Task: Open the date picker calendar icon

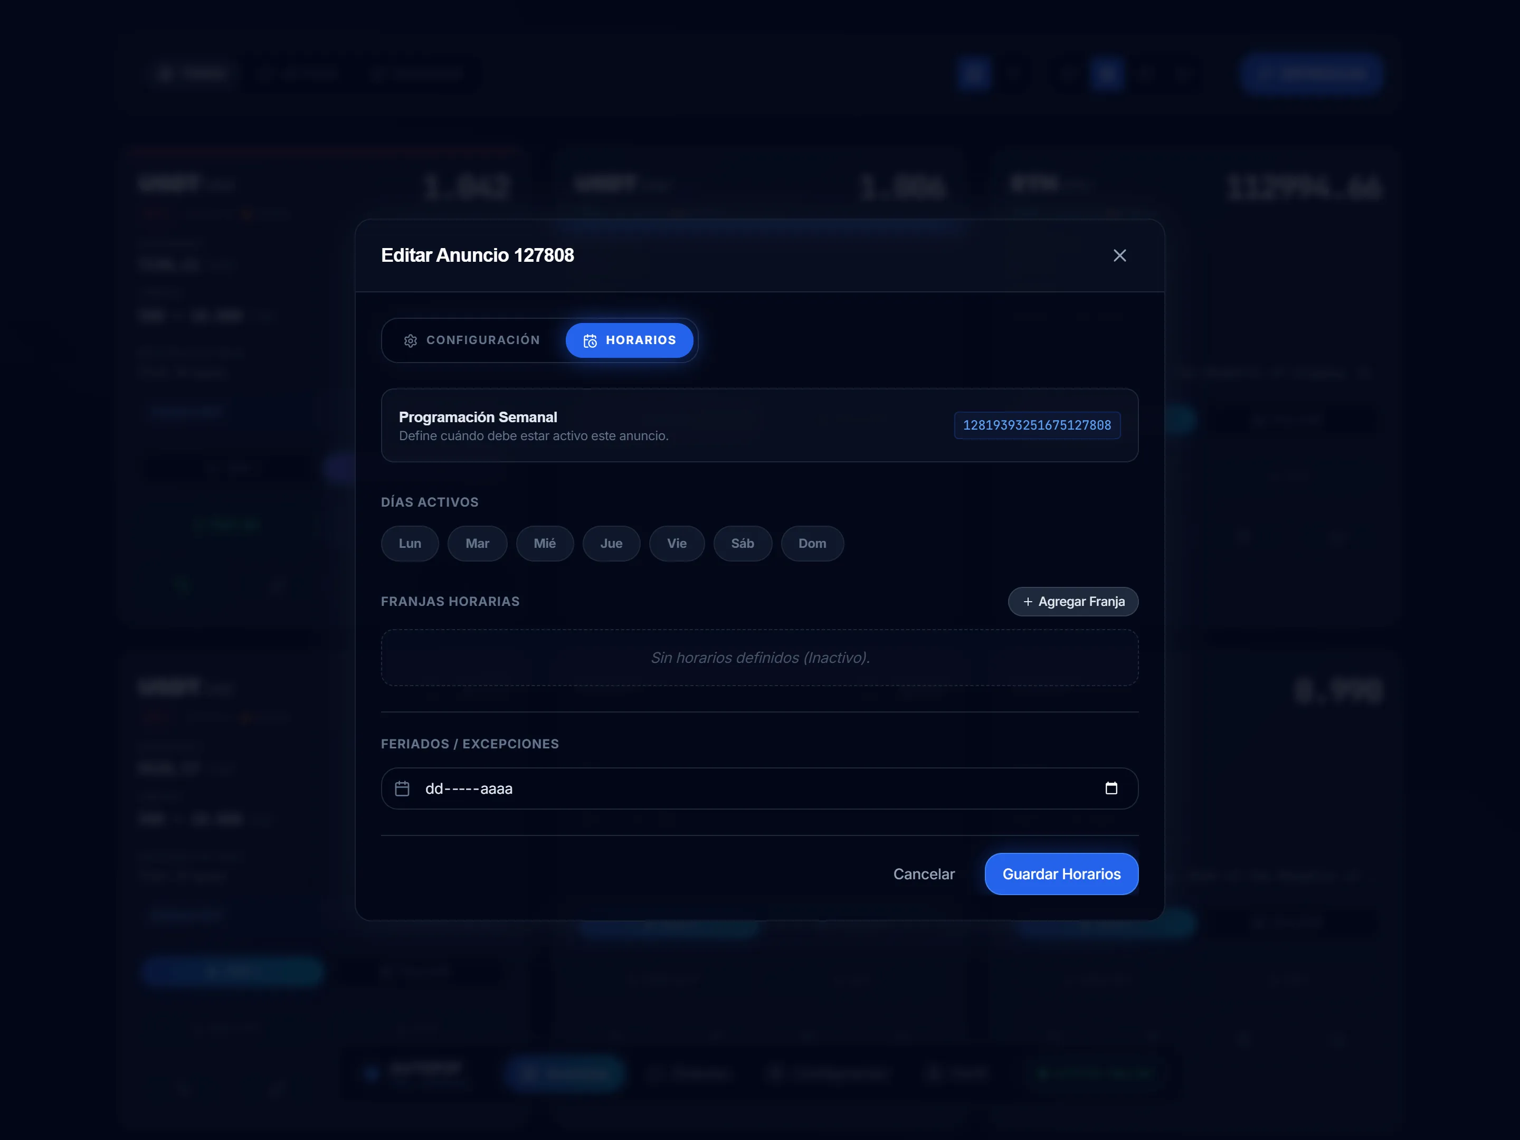Action: click(x=1110, y=788)
